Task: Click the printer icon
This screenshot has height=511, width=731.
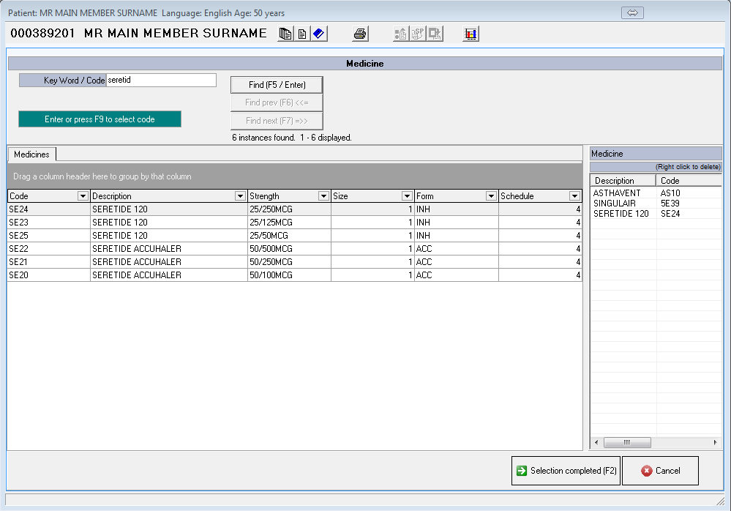Action: pyautogui.click(x=360, y=34)
